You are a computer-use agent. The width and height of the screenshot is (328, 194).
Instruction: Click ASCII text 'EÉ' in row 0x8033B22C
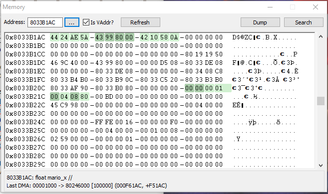237,105
